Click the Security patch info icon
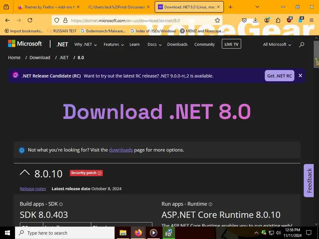The image size is (319, 239). click(x=99, y=173)
